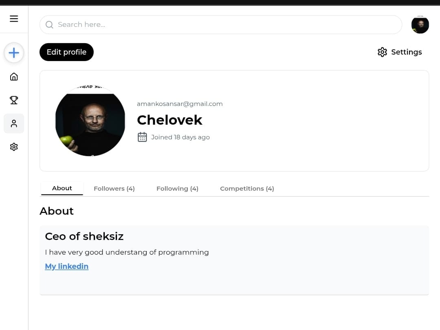
Task: Focus the Search here input field
Action: 221,25
